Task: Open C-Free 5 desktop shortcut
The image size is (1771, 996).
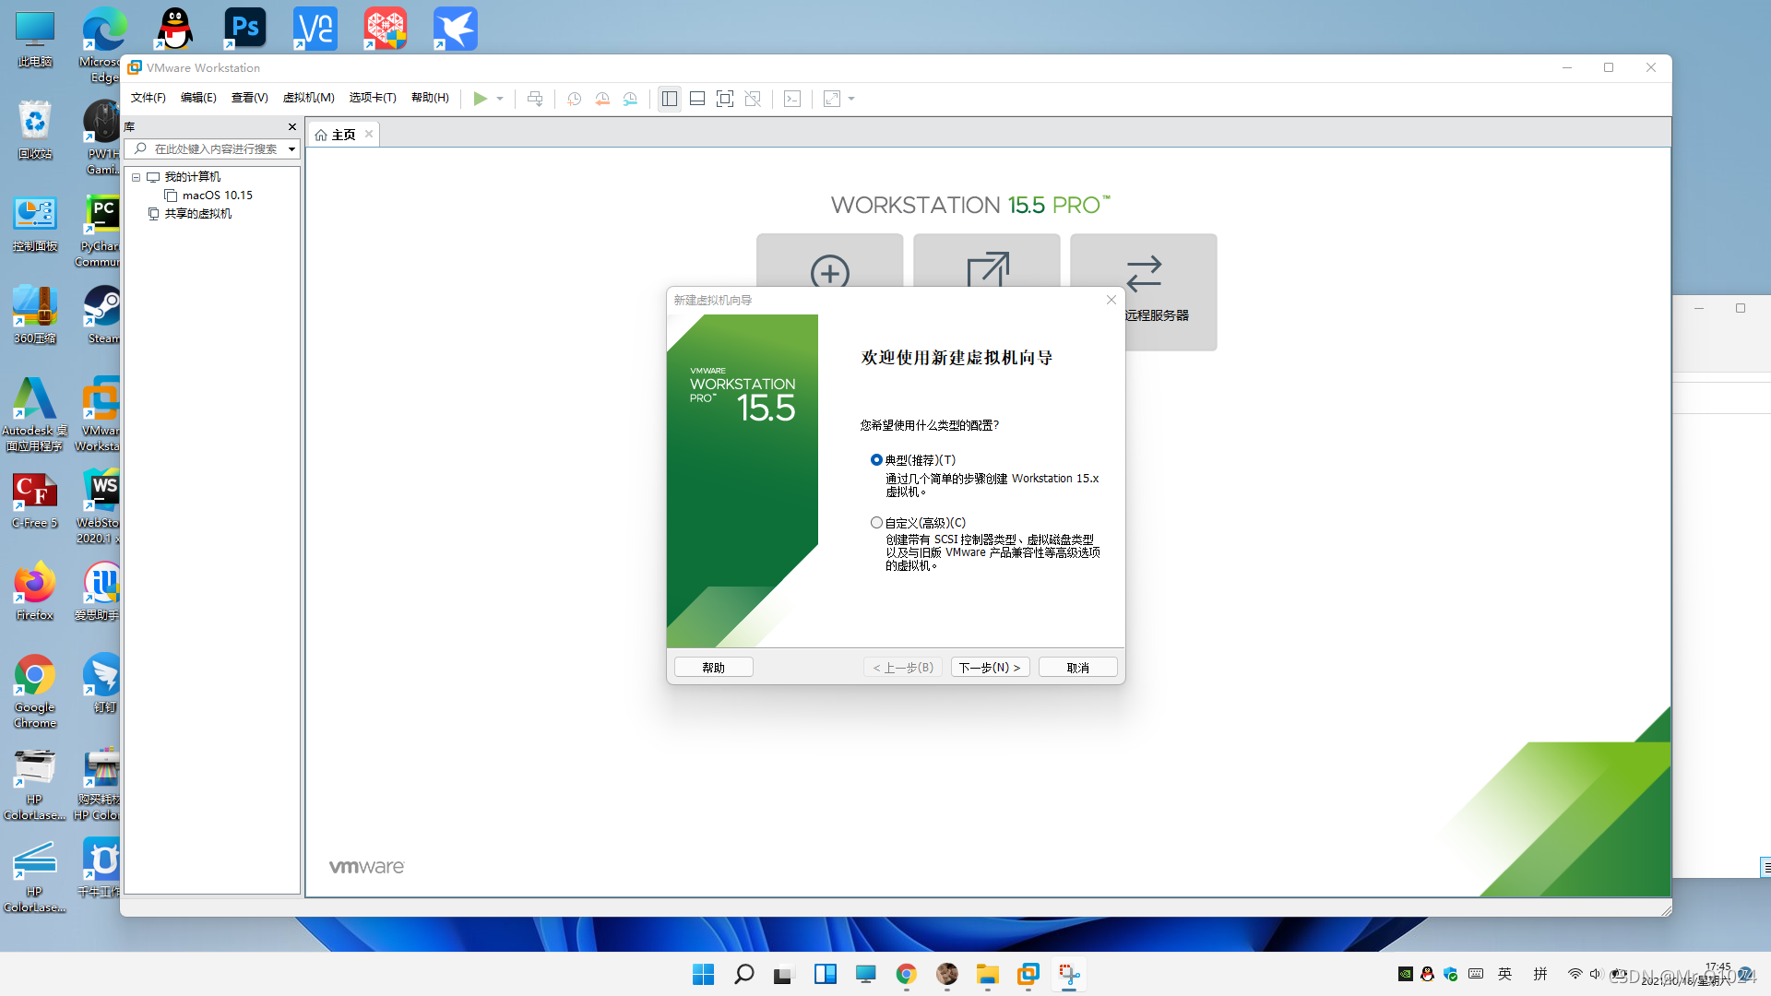Action: coord(34,499)
